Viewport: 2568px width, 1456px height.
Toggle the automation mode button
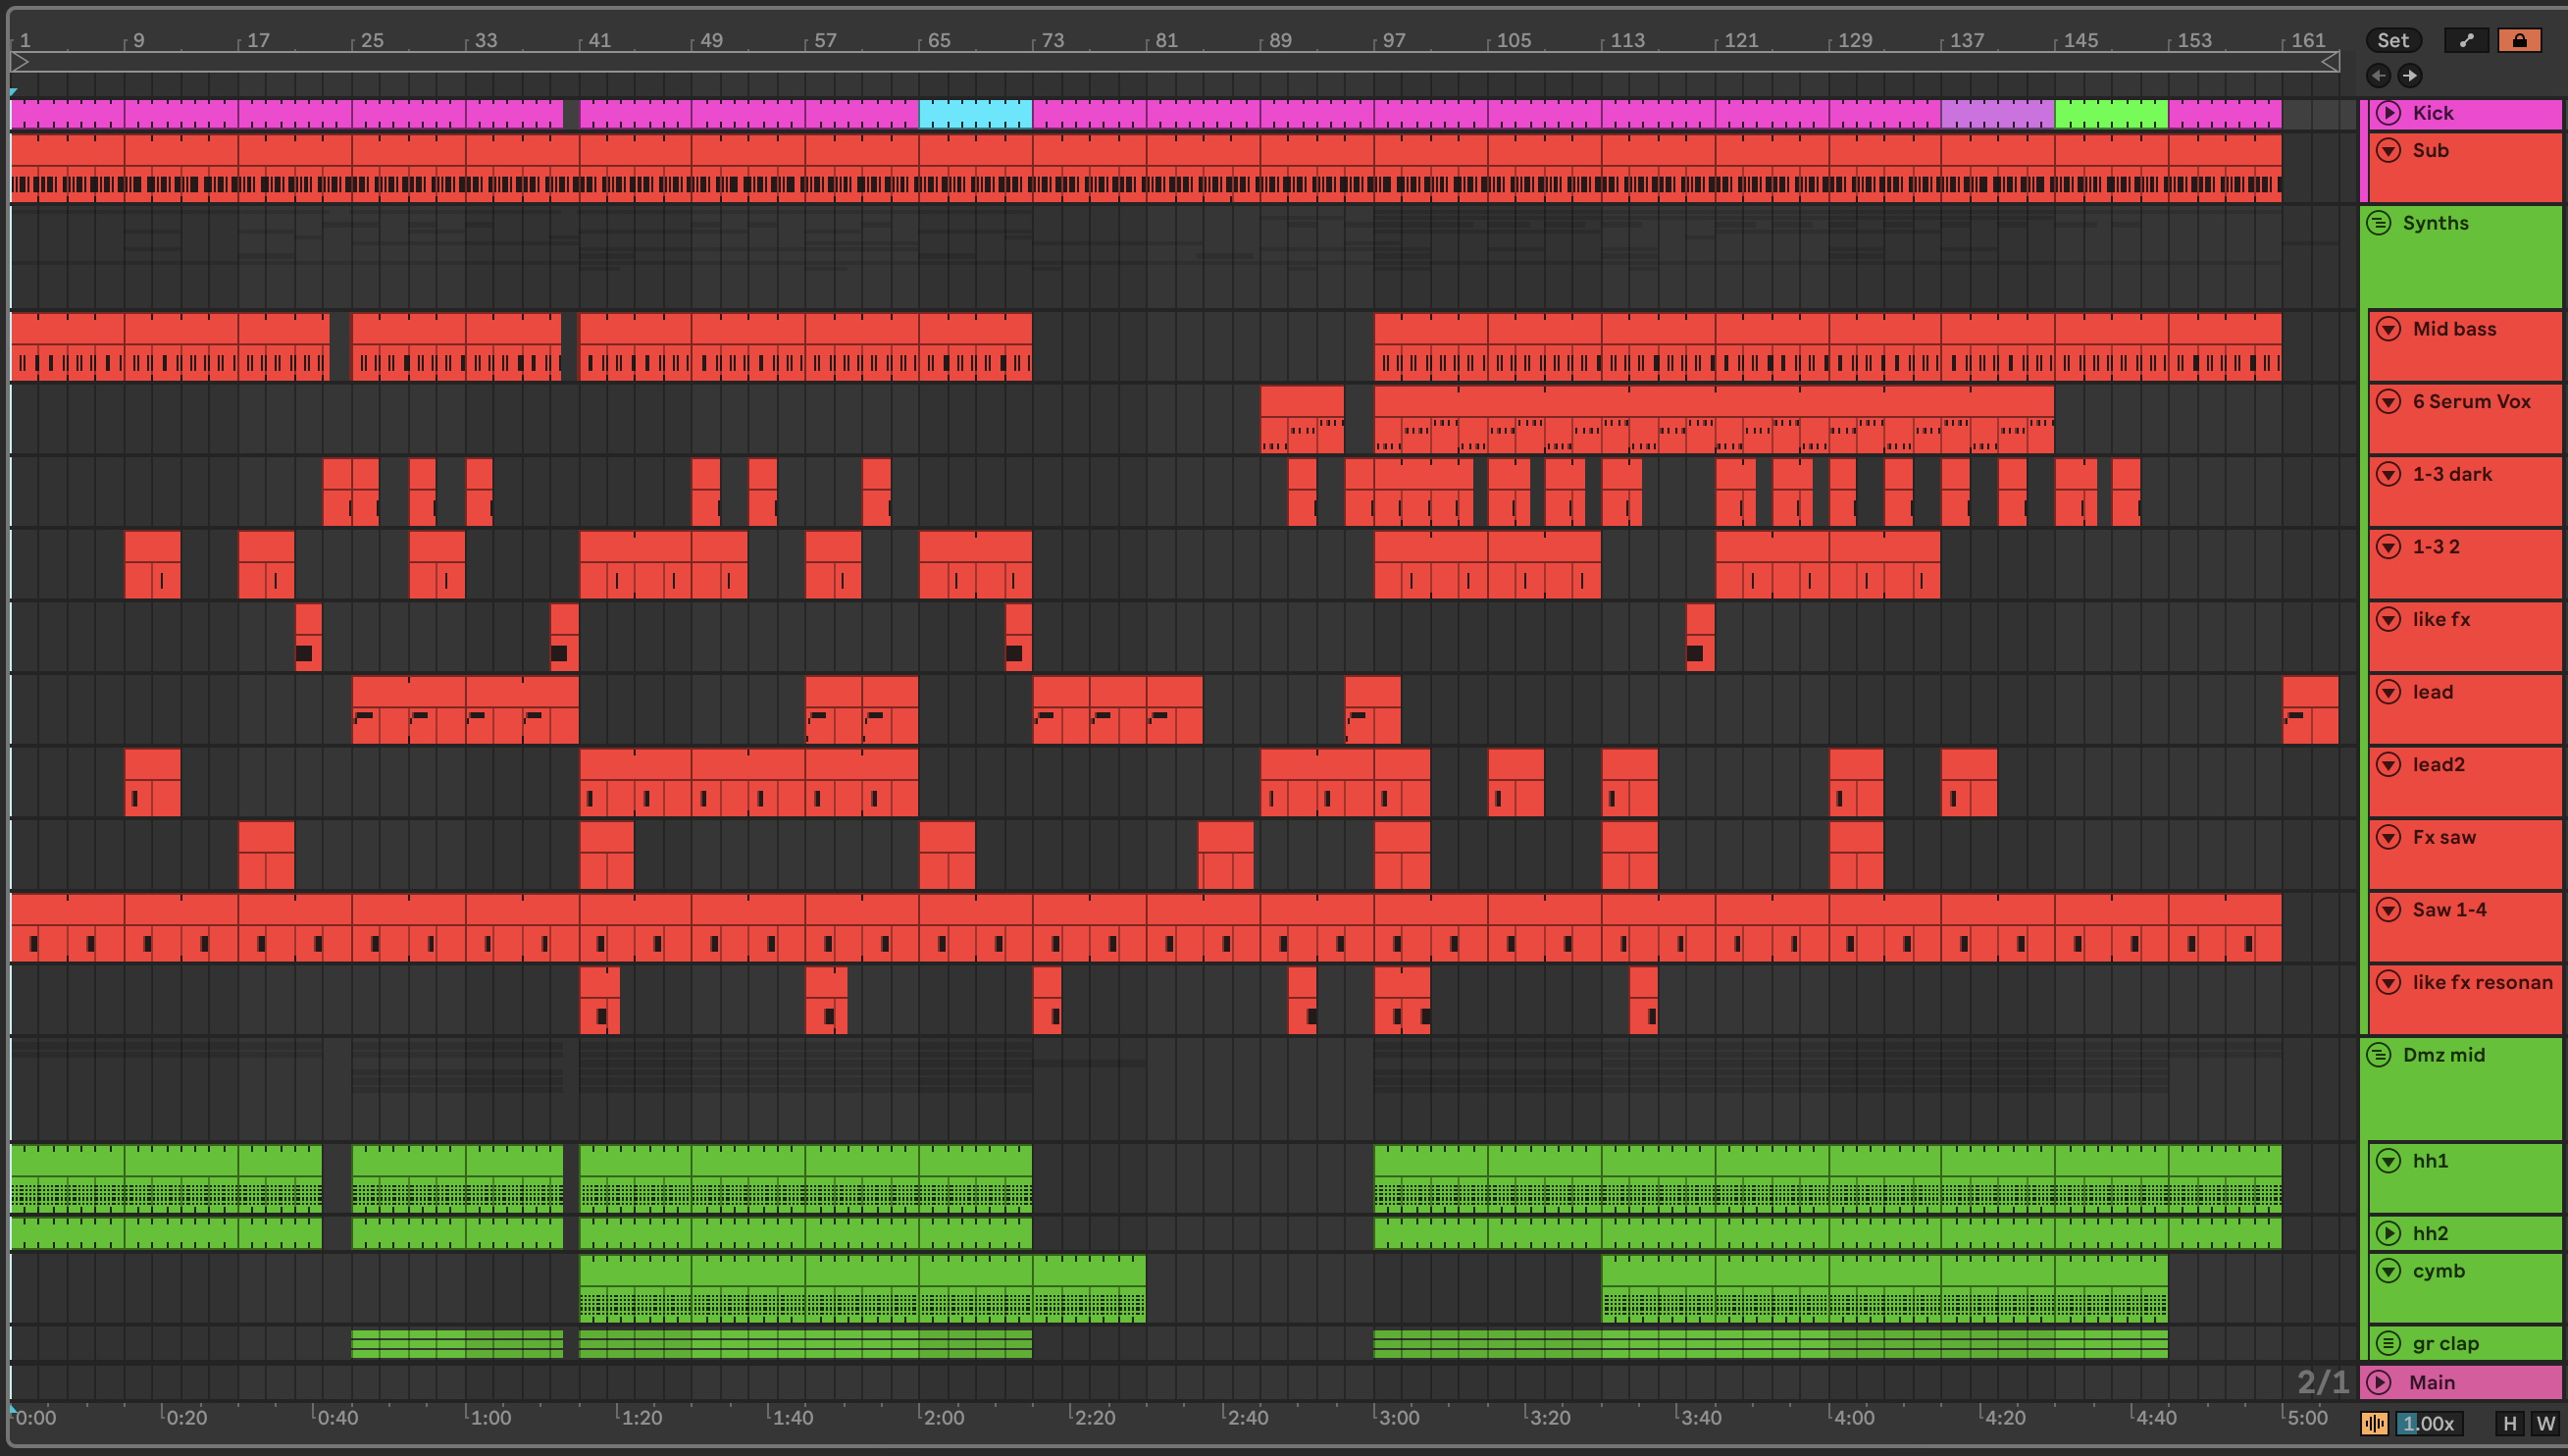click(2466, 40)
